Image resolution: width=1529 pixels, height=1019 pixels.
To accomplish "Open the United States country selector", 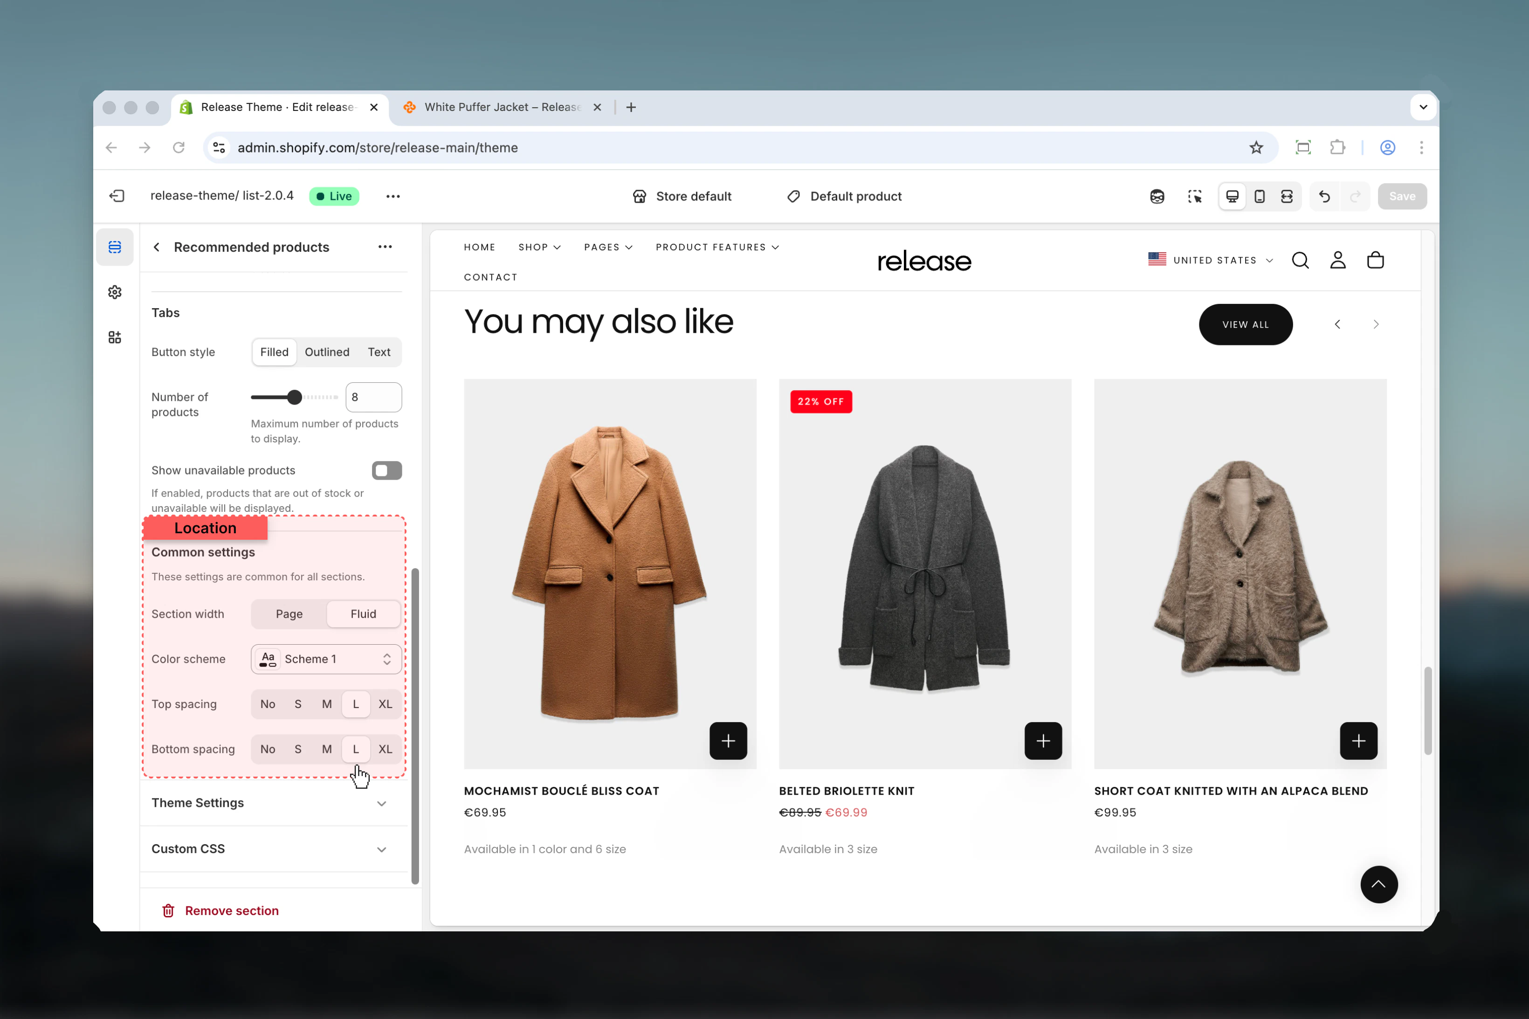I will tap(1211, 261).
